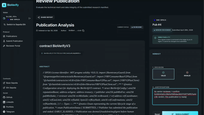
Task: Click the LinkedIn icon
Action: pyautogui.click(x=4, y=102)
